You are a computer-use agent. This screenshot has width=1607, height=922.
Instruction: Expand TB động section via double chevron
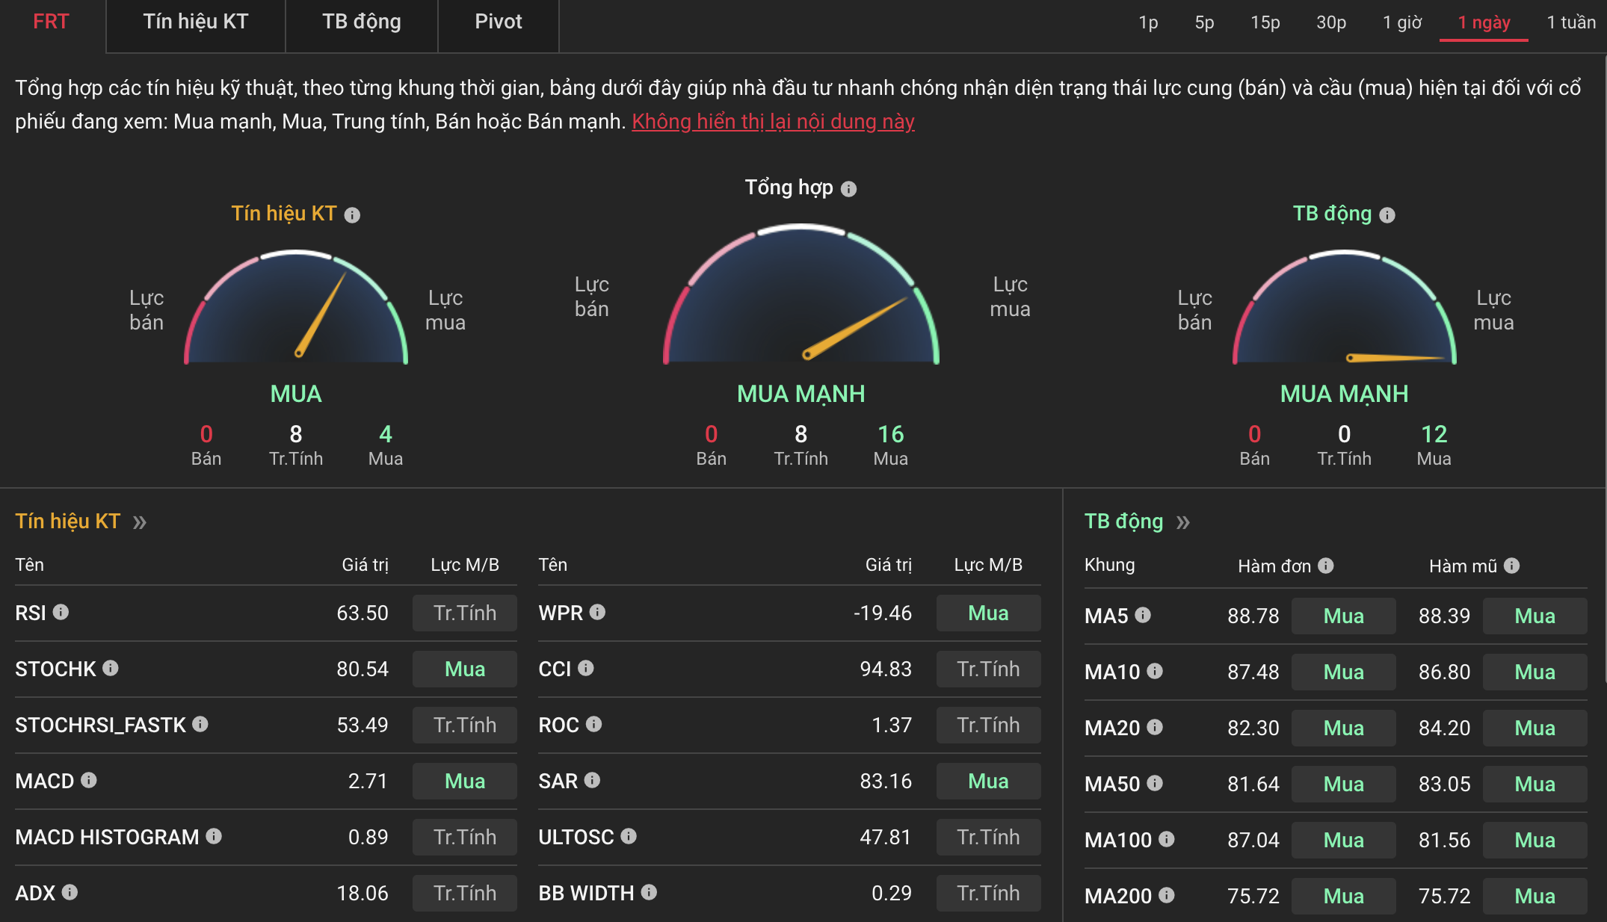1182,522
